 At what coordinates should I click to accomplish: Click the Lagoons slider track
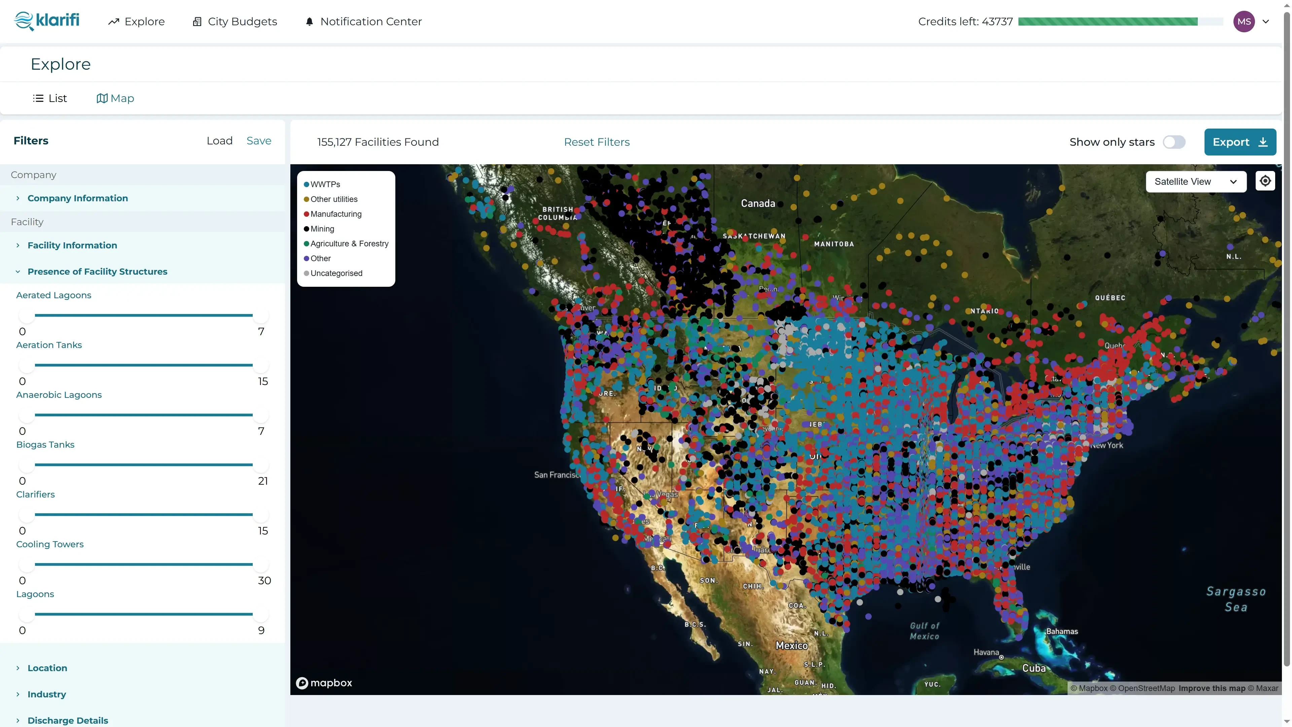coord(143,614)
